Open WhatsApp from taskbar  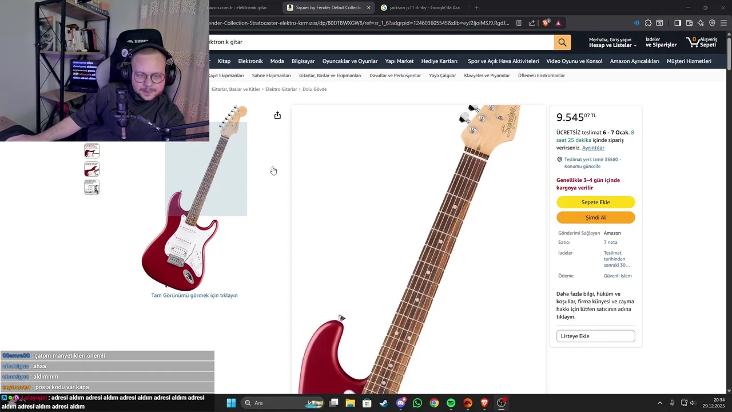pyautogui.click(x=417, y=403)
